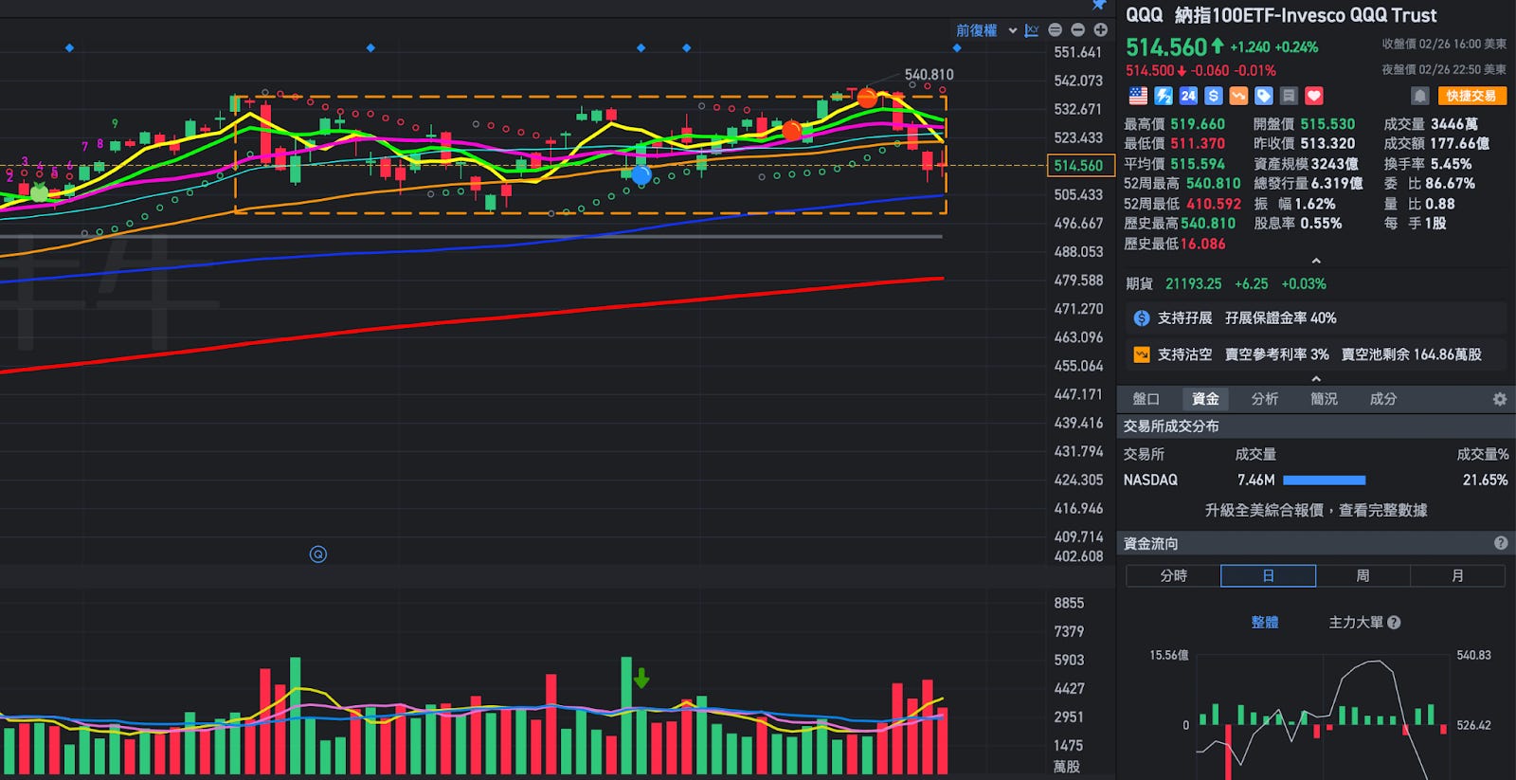Switch capital flow view to 整體
The width and height of the screenshot is (1516, 780).
click(x=1265, y=623)
